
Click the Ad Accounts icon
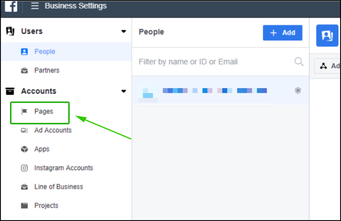pyautogui.click(x=24, y=130)
